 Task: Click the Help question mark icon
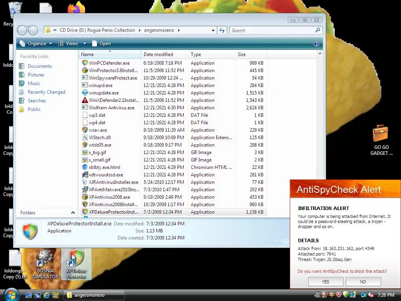coord(316,44)
